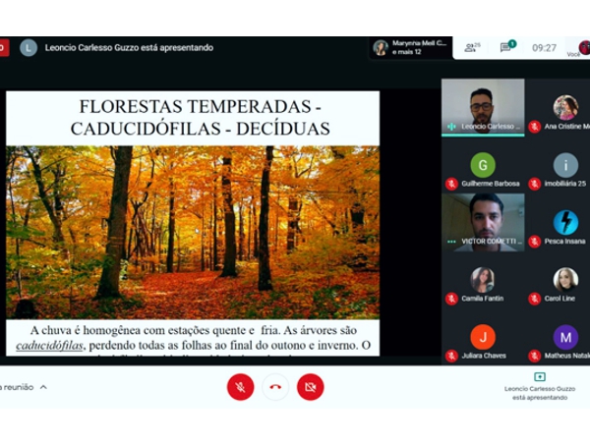The height and width of the screenshot is (442, 590).
Task: End the call with hang-up button
Action: pyautogui.click(x=275, y=387)
